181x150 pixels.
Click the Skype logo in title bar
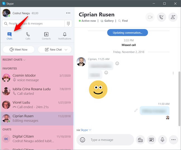point(4,3)
